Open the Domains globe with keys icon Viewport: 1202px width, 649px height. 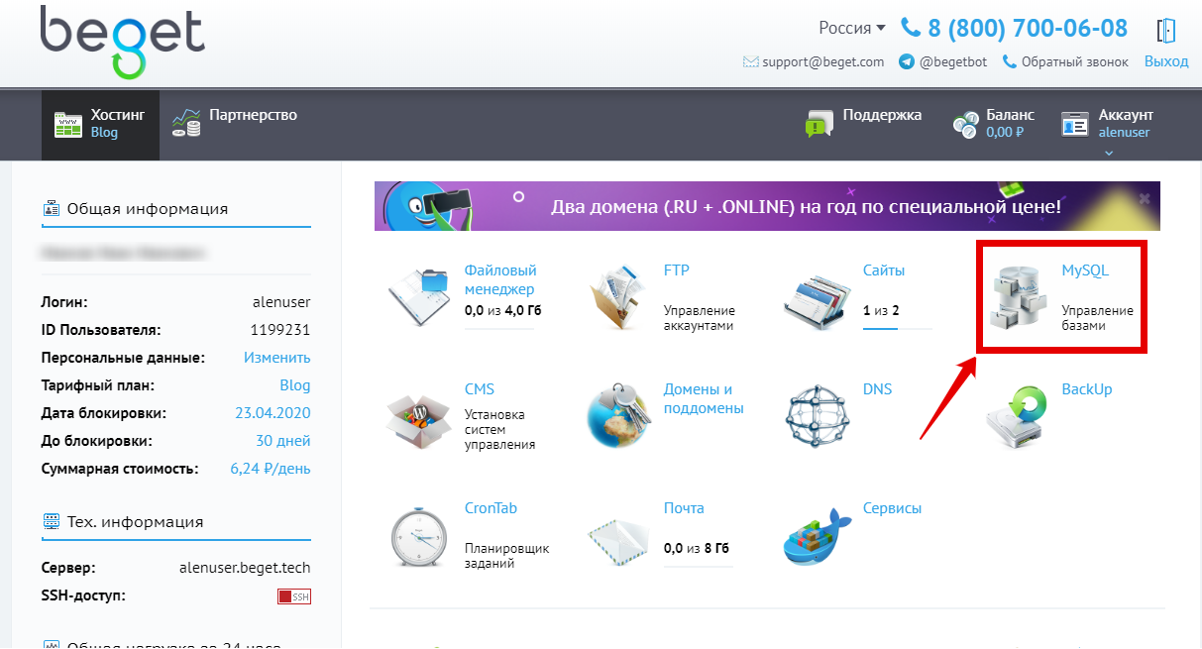point(619,416)
